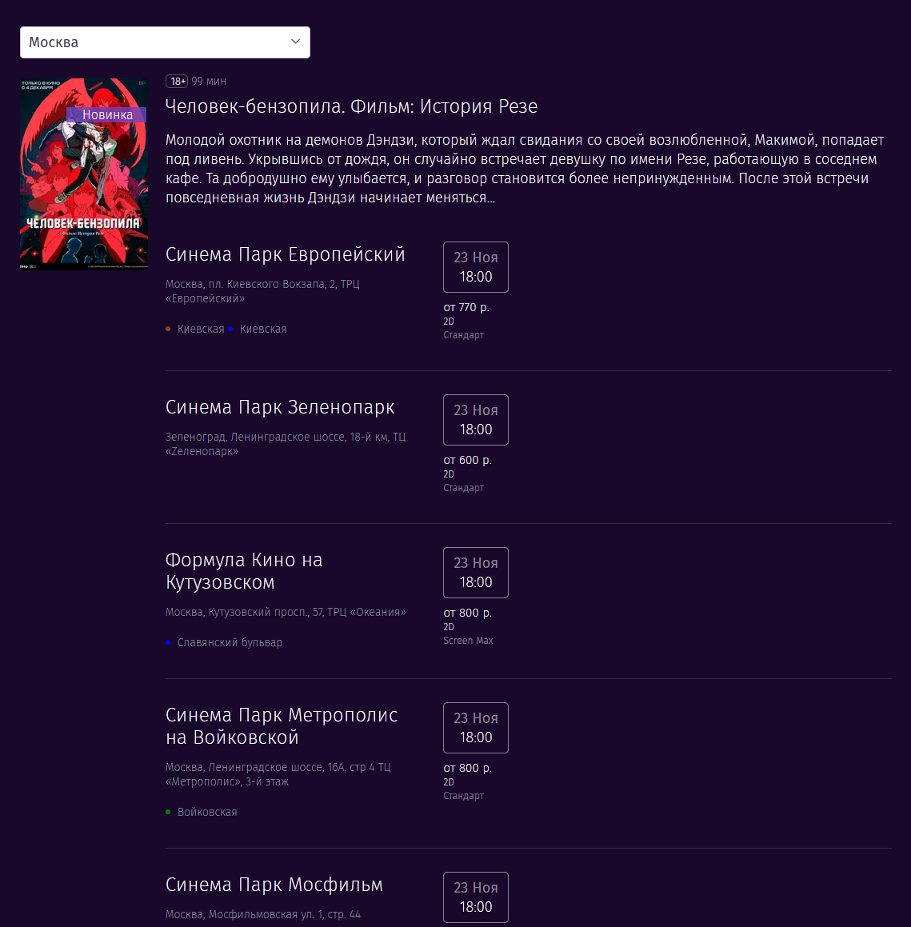
Task: Open Синема Парк Метрополис на Войковской page
Action: point(282,726)
